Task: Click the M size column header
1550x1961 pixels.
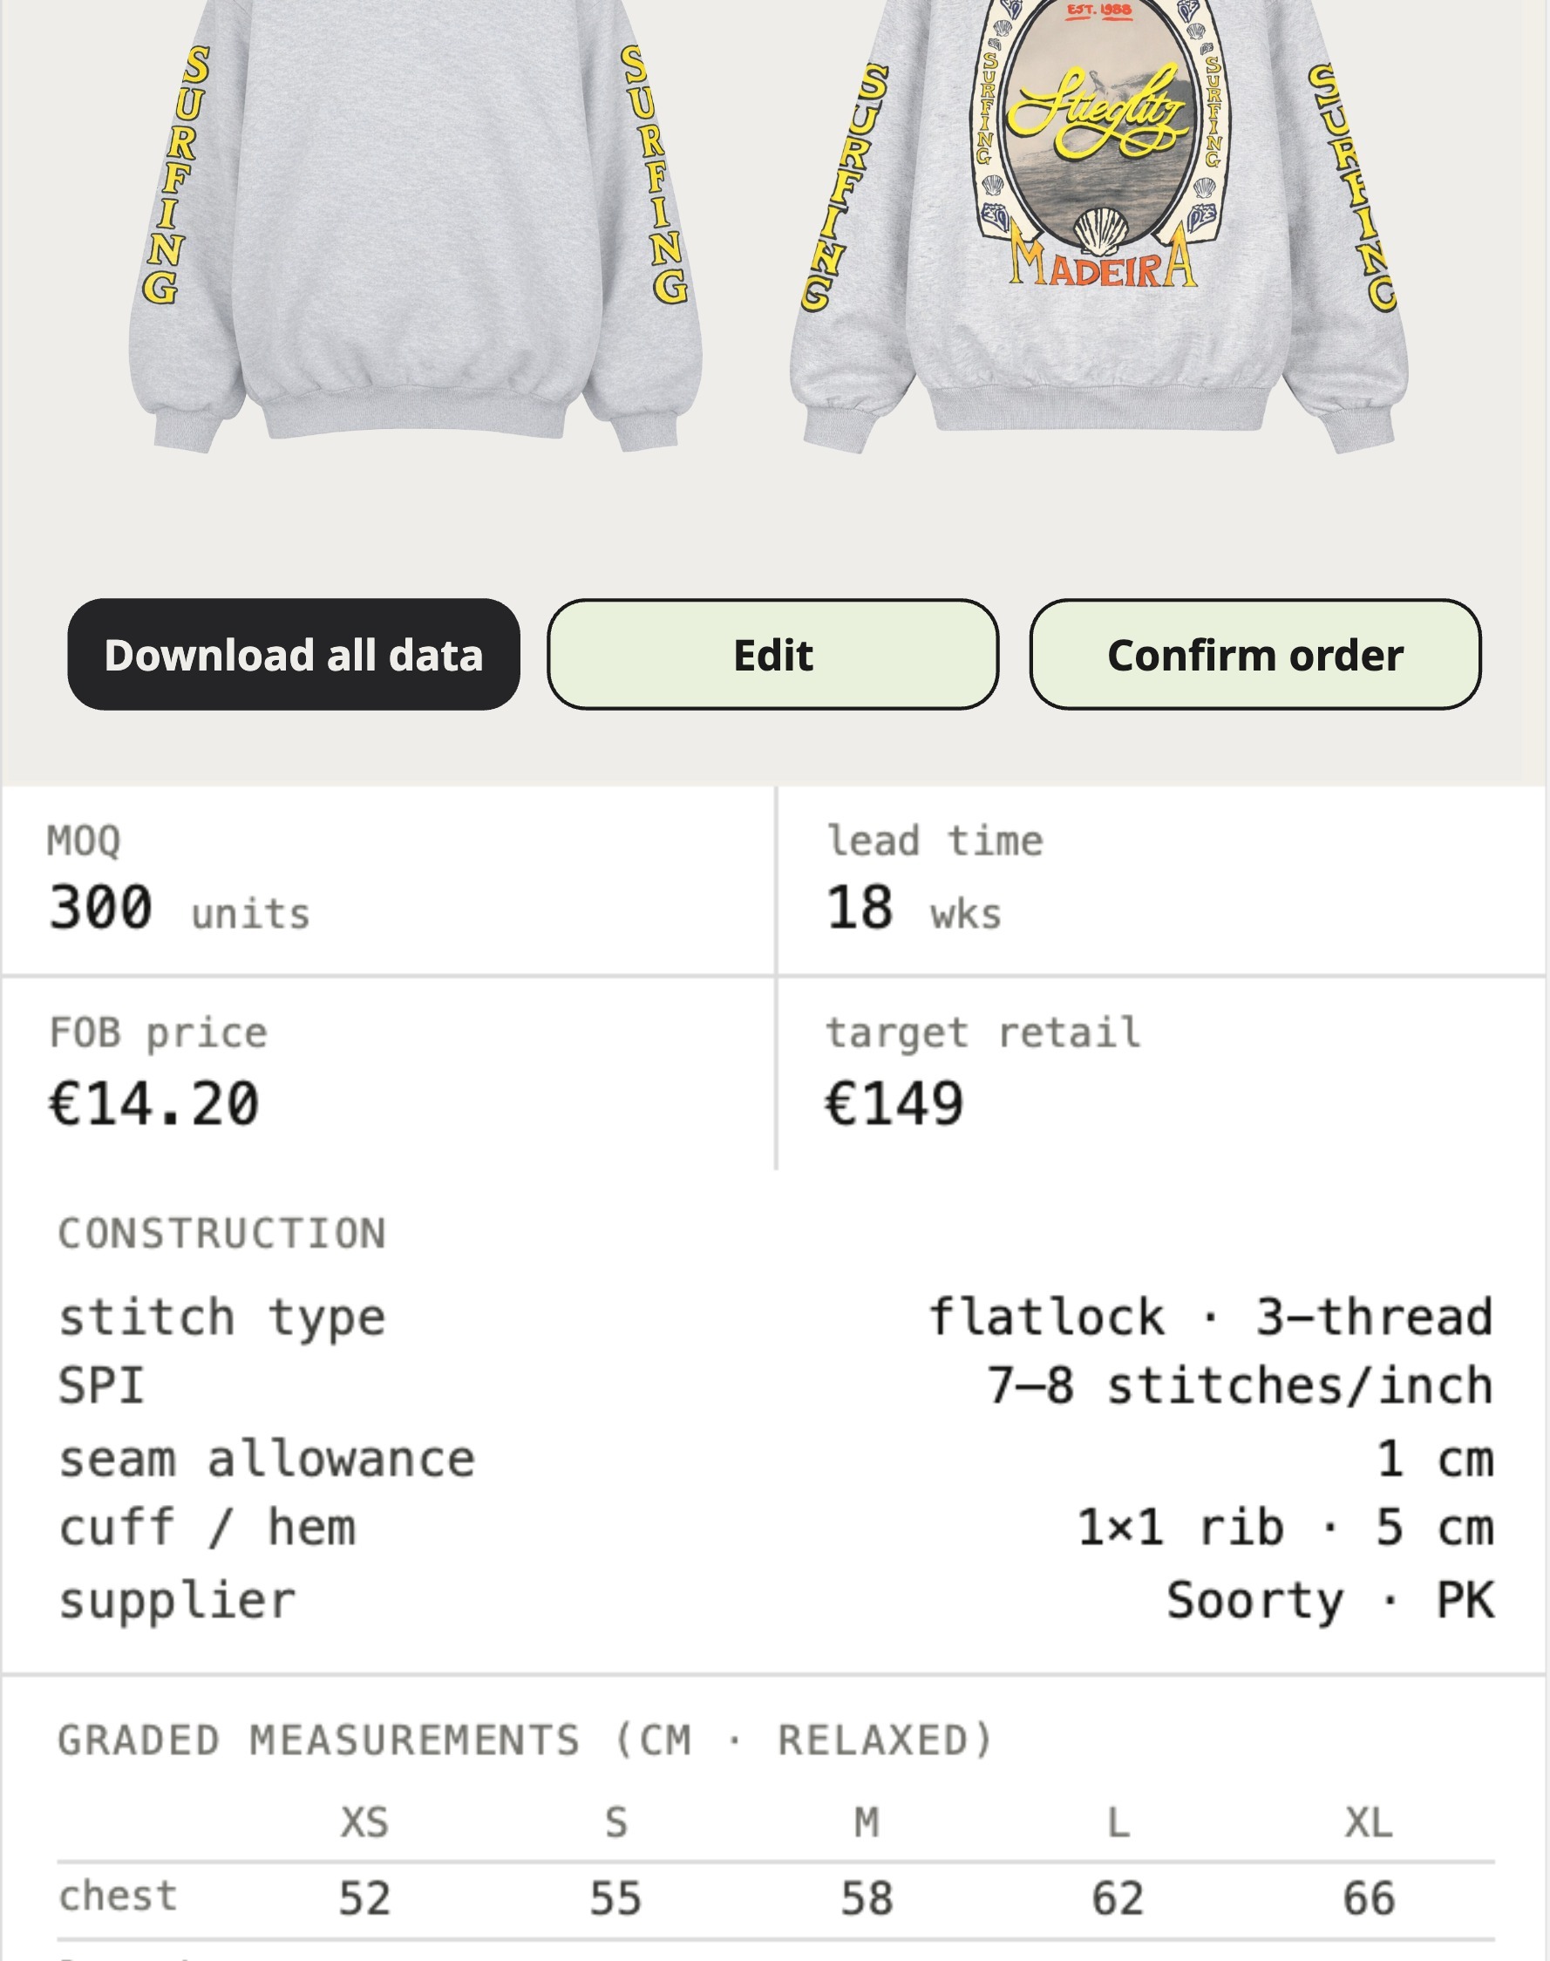Action: click(867, 1822)
